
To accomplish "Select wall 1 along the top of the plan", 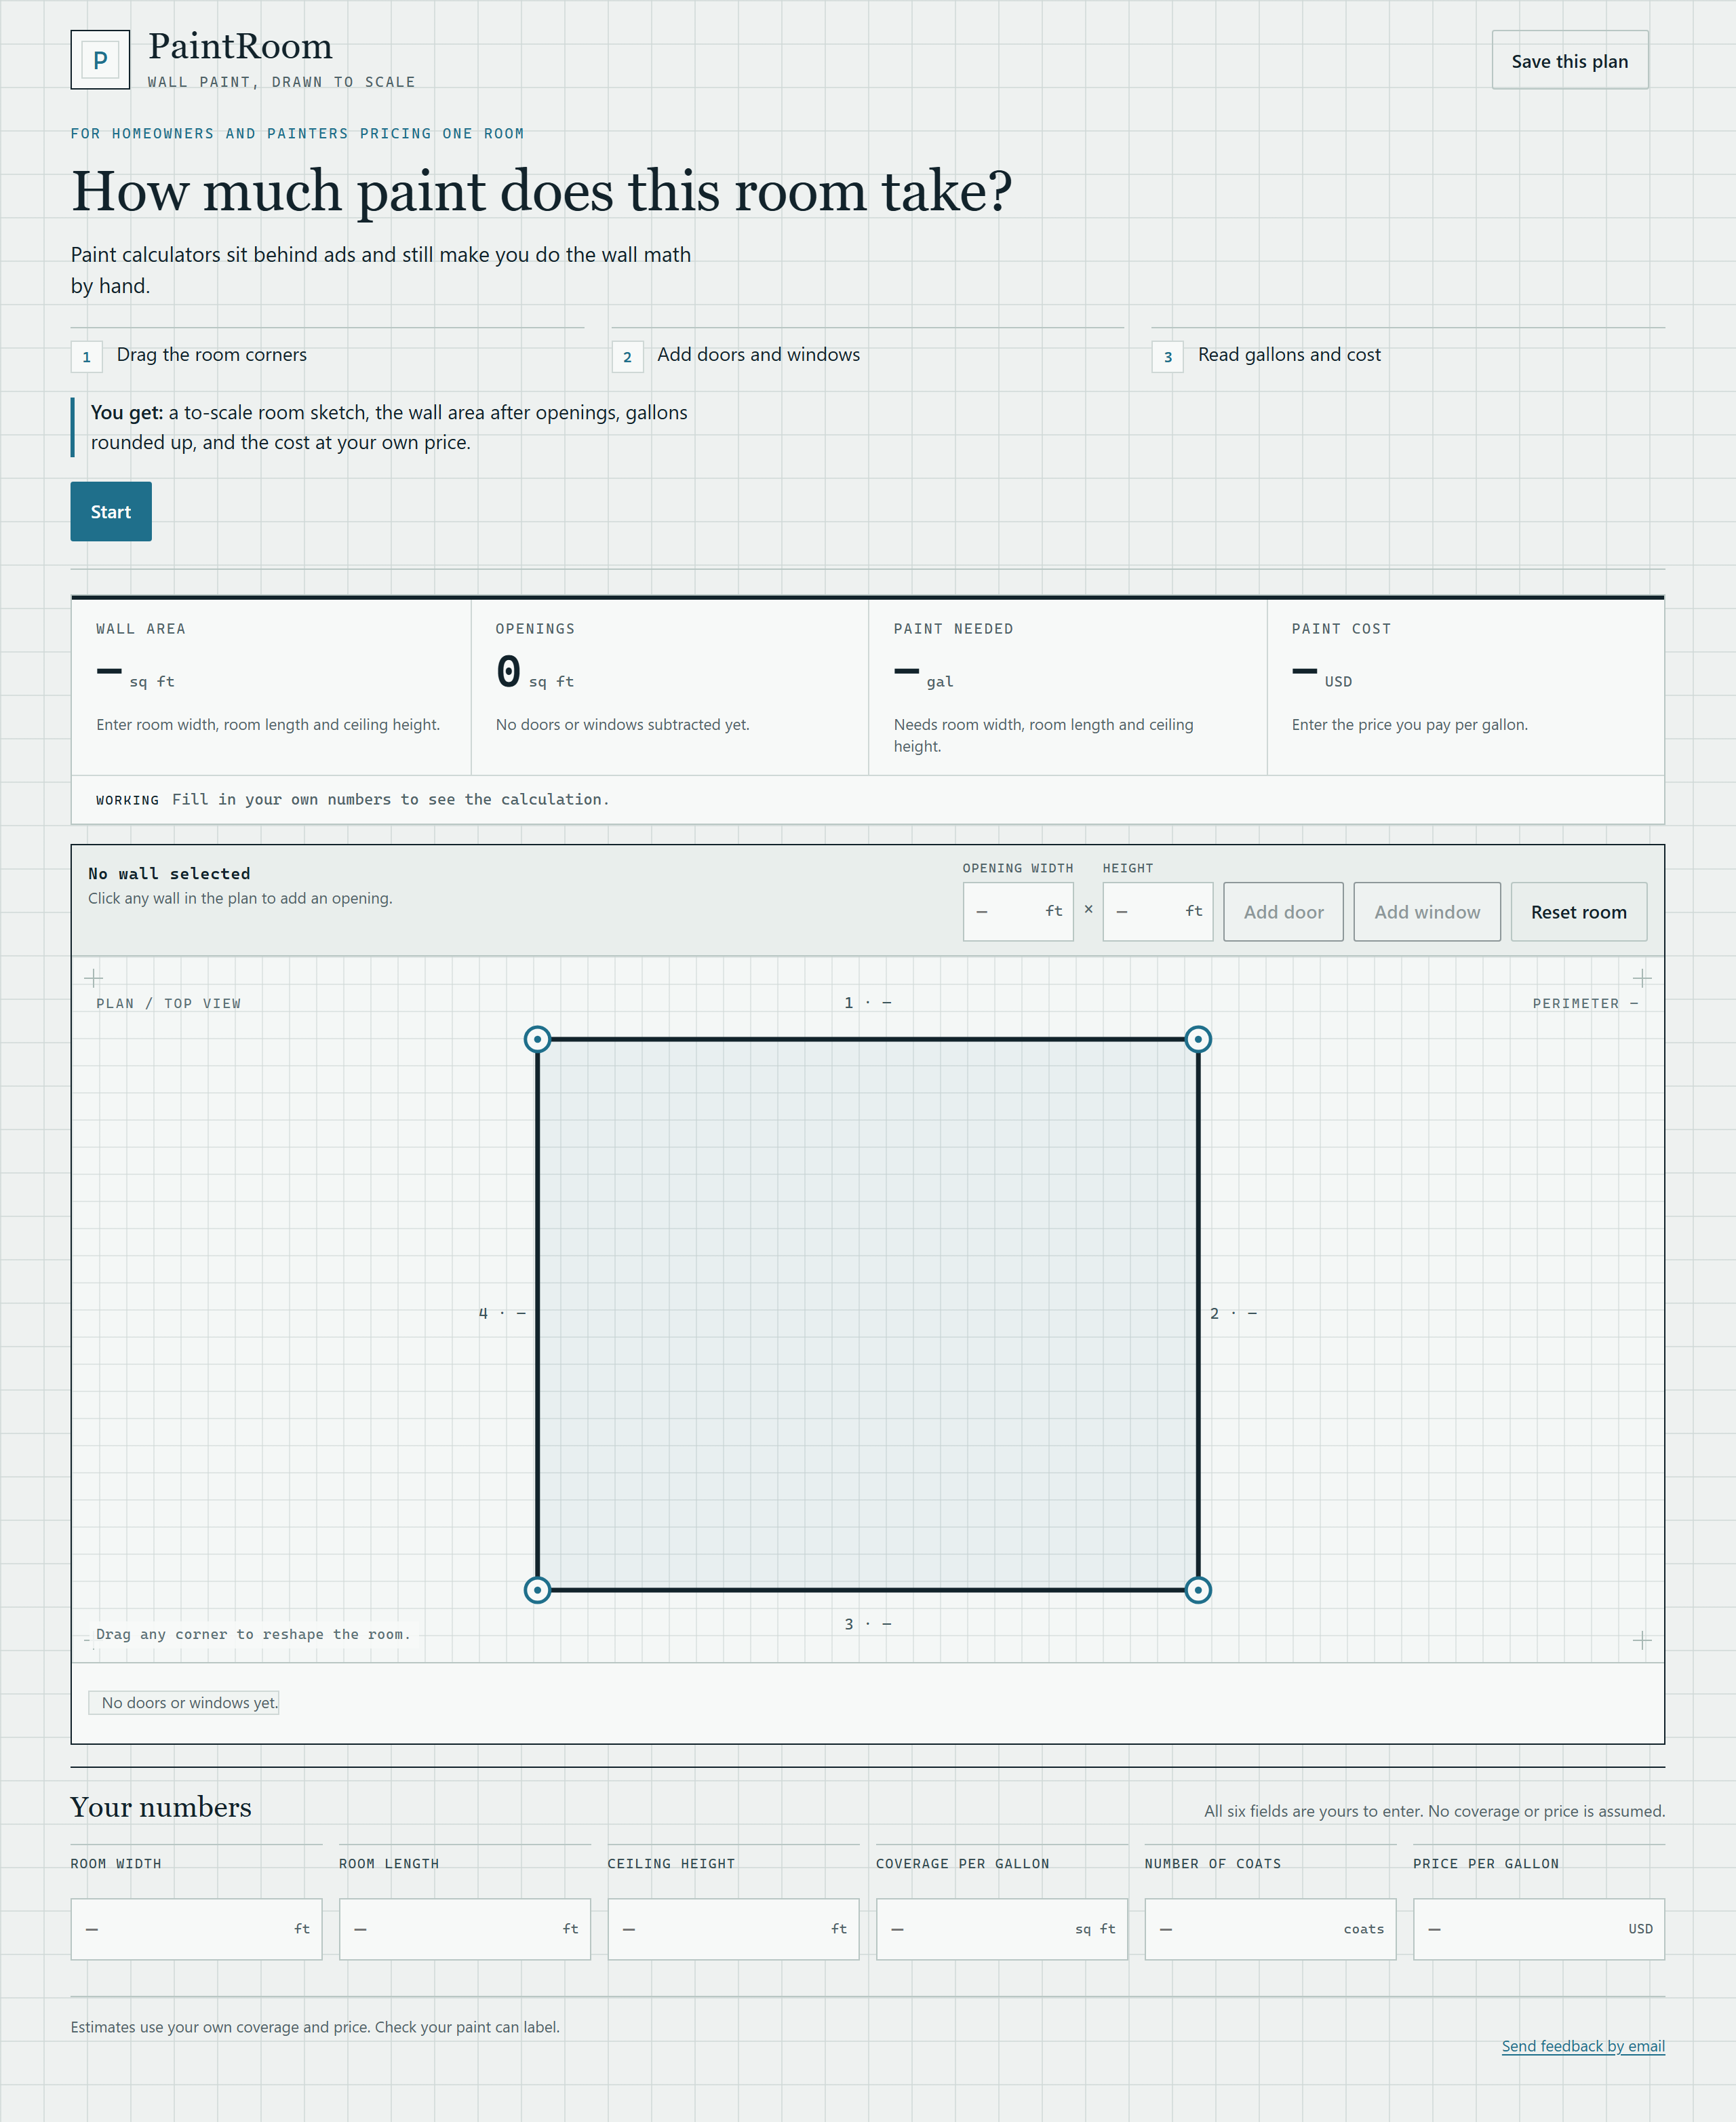I will coord(868,1039).
